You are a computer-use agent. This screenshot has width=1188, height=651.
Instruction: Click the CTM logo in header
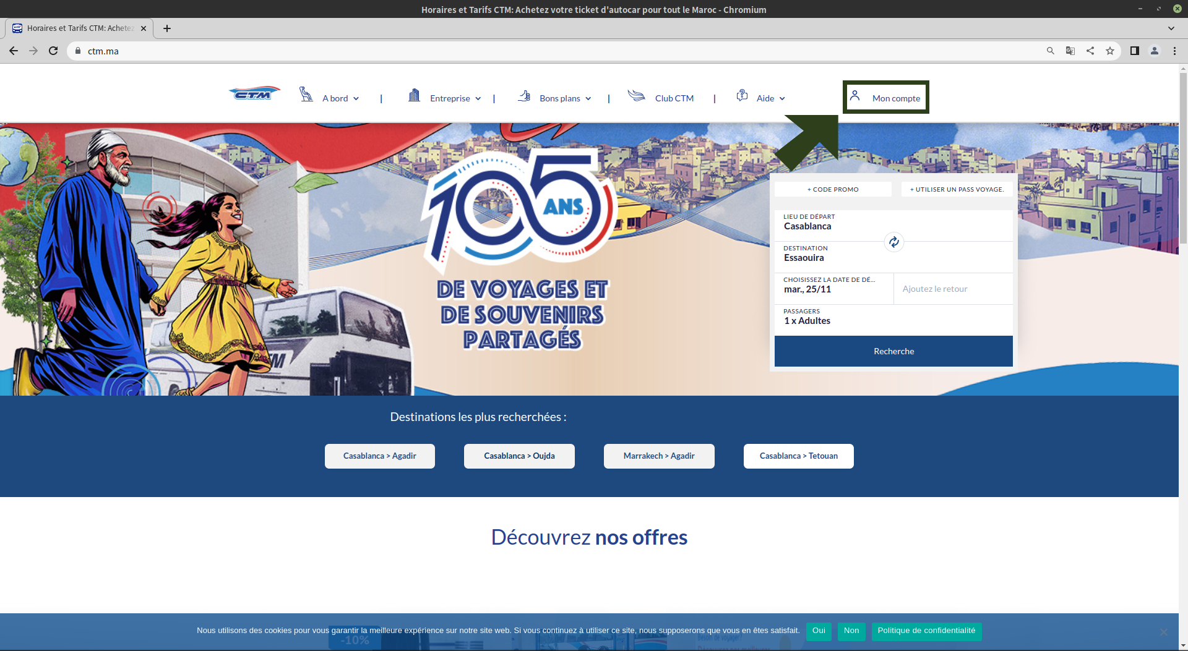point(254,94)
